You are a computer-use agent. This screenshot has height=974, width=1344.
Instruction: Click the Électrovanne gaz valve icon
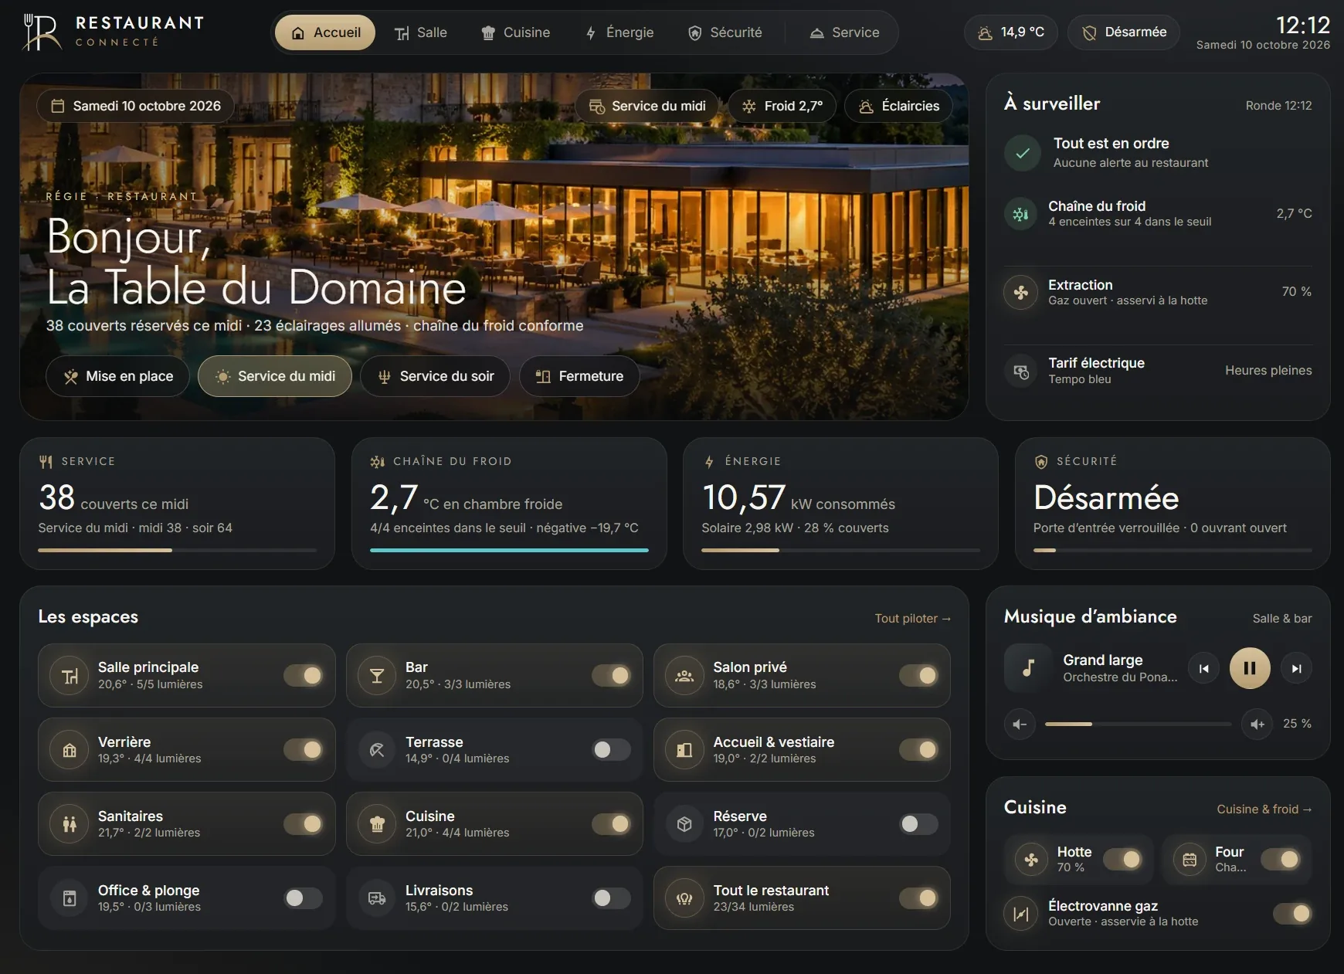[1020, 914]
